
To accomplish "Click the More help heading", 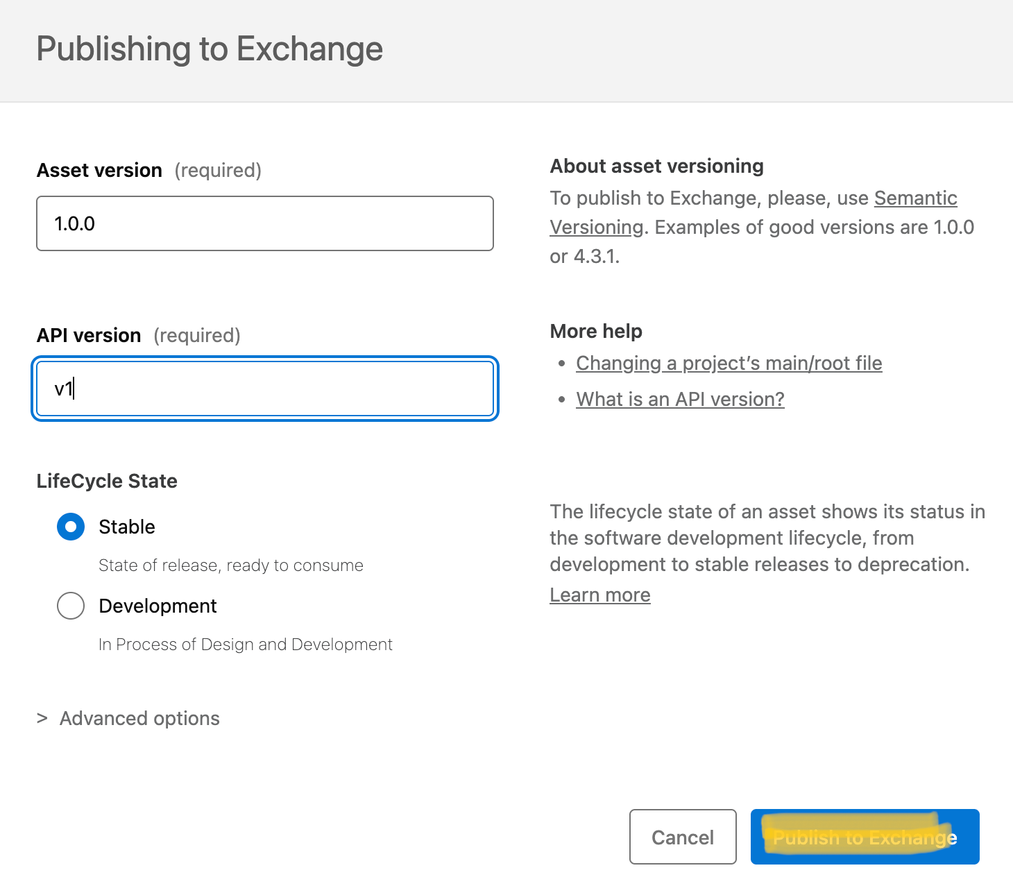I will pyautogui.click(x=595, y=331).
